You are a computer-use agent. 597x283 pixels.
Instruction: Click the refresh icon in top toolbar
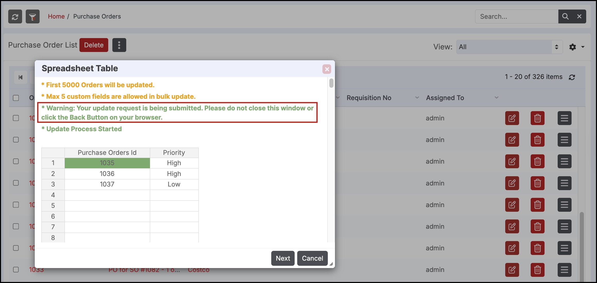[x=15, y=17]
